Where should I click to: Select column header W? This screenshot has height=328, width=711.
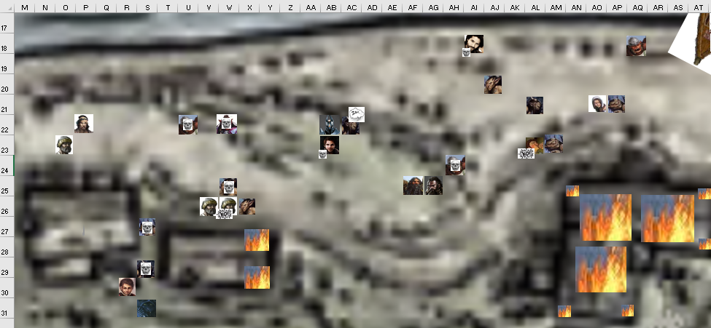229,8
